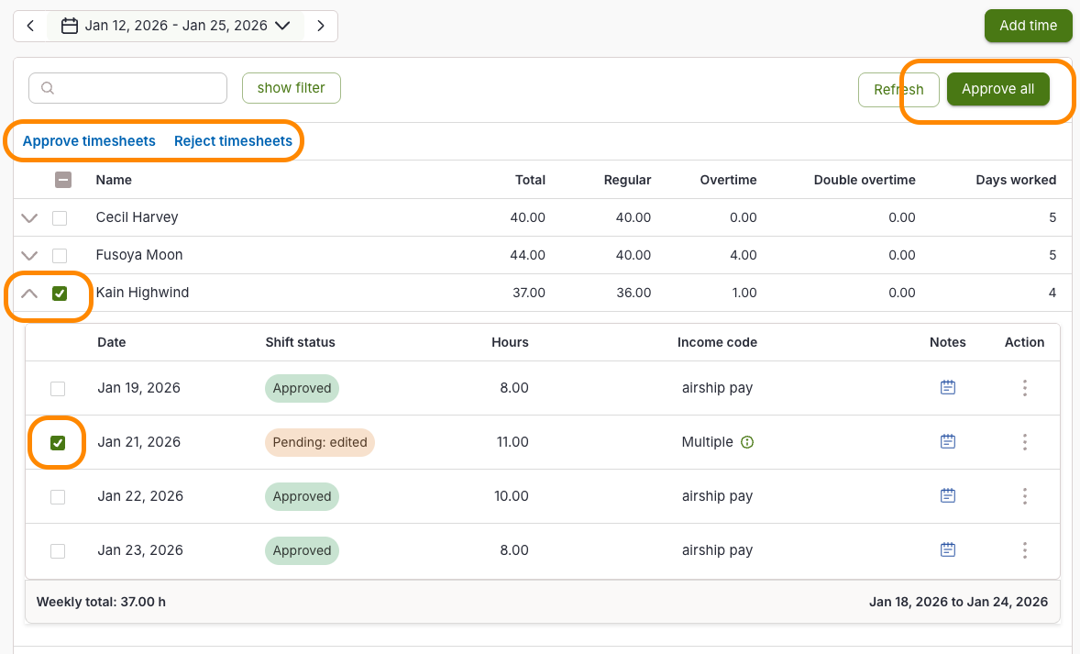Open the date range picker dropdown

pos(175,27)
